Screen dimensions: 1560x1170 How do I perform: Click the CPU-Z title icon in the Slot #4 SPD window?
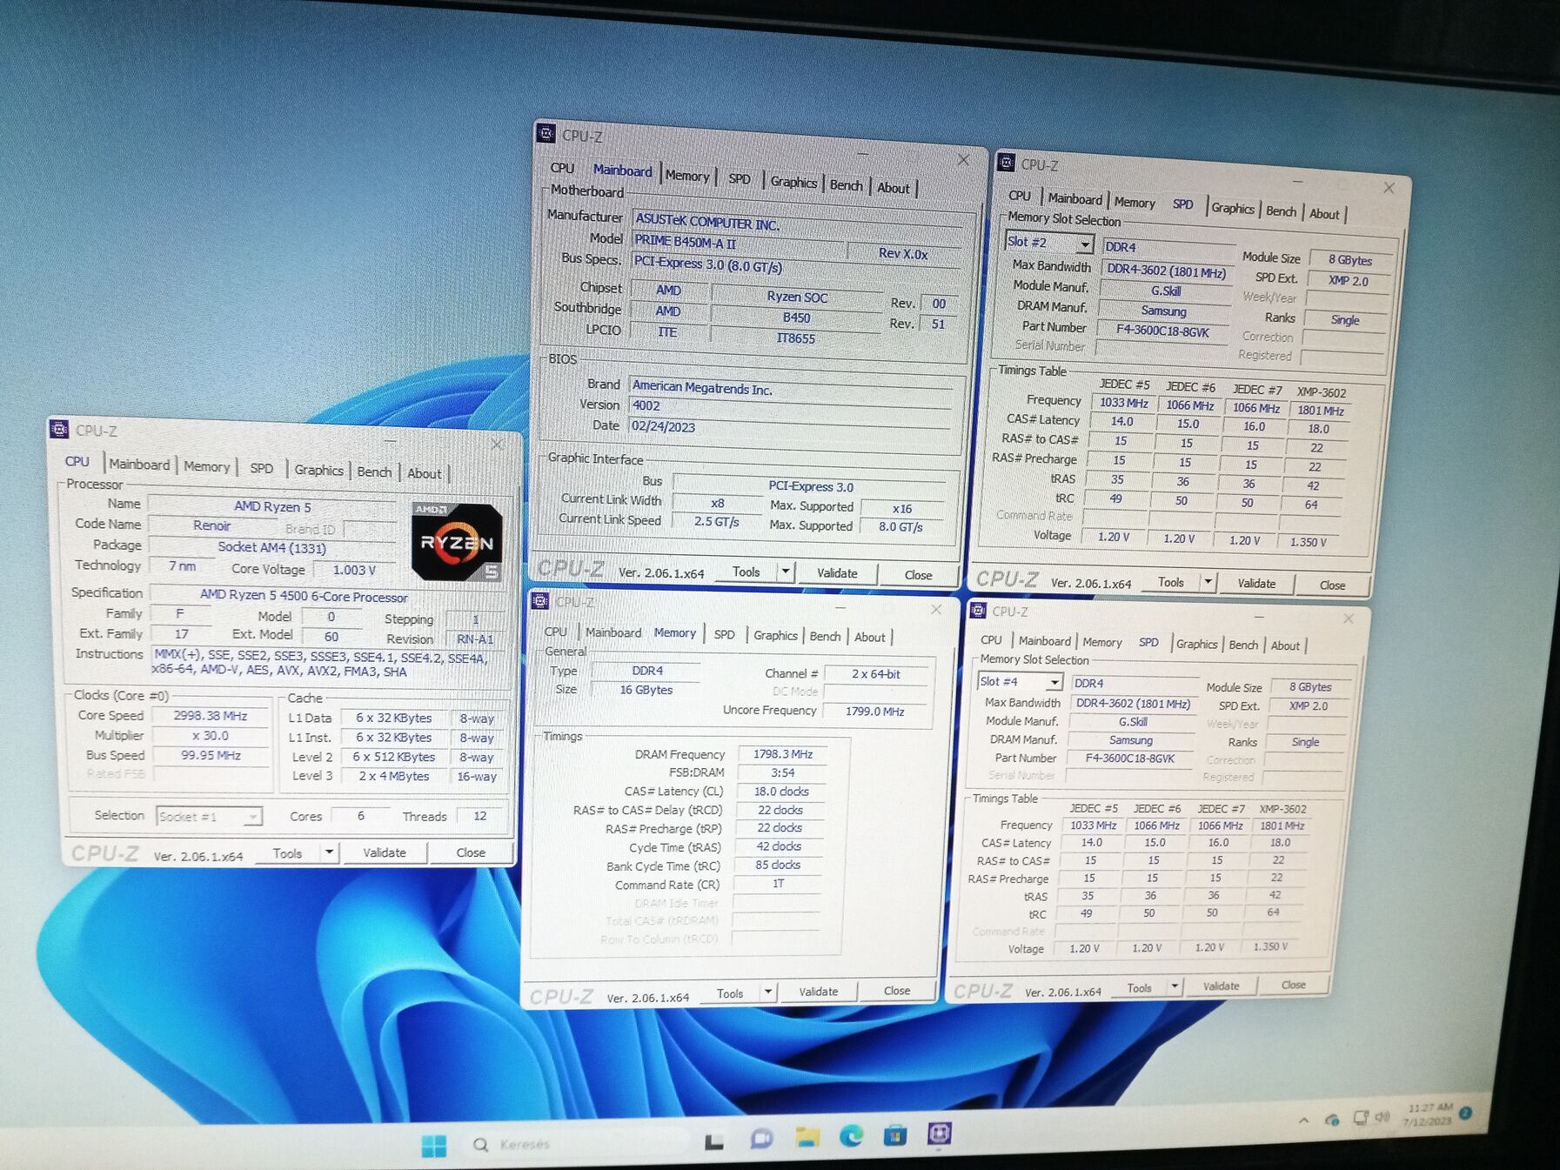[978, 610]
